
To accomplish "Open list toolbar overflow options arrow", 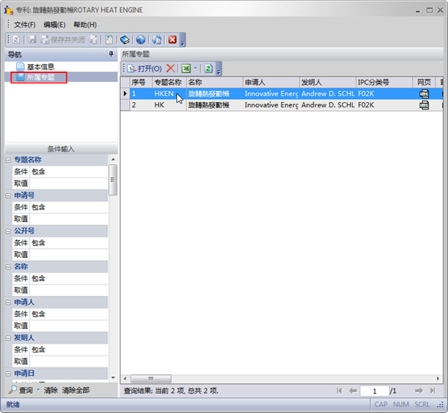I will 219,72.
